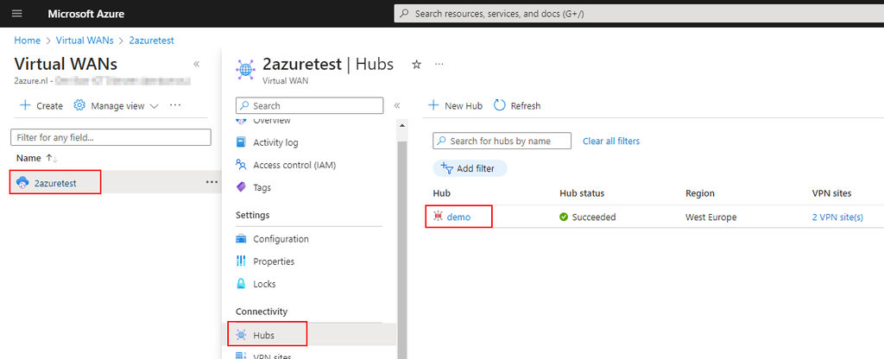Click the Properties bars icon
The width and height of the screenshot is (884, 359).
point(242,261)
